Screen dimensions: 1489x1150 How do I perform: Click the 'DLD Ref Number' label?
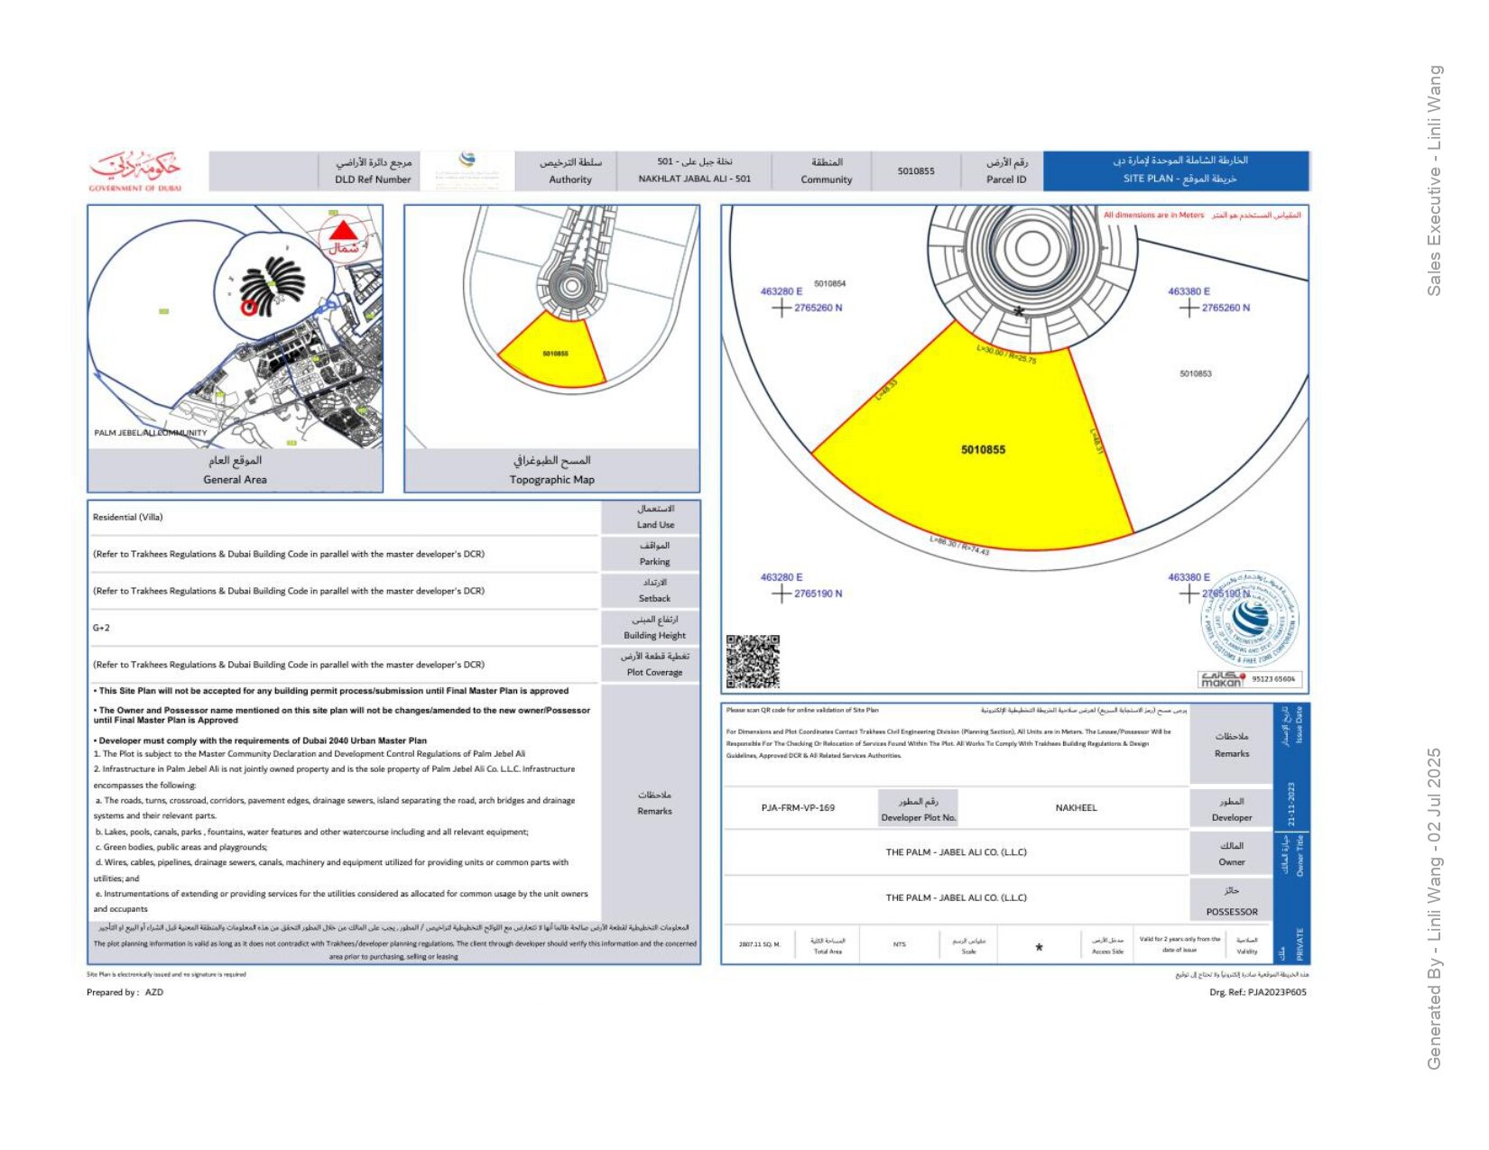[x=373, y=179]
